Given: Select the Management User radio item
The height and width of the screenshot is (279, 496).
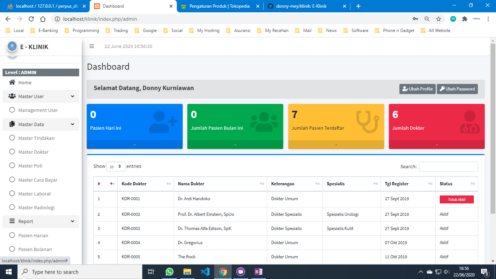Looking at the screenshot, I should point(12,110).
